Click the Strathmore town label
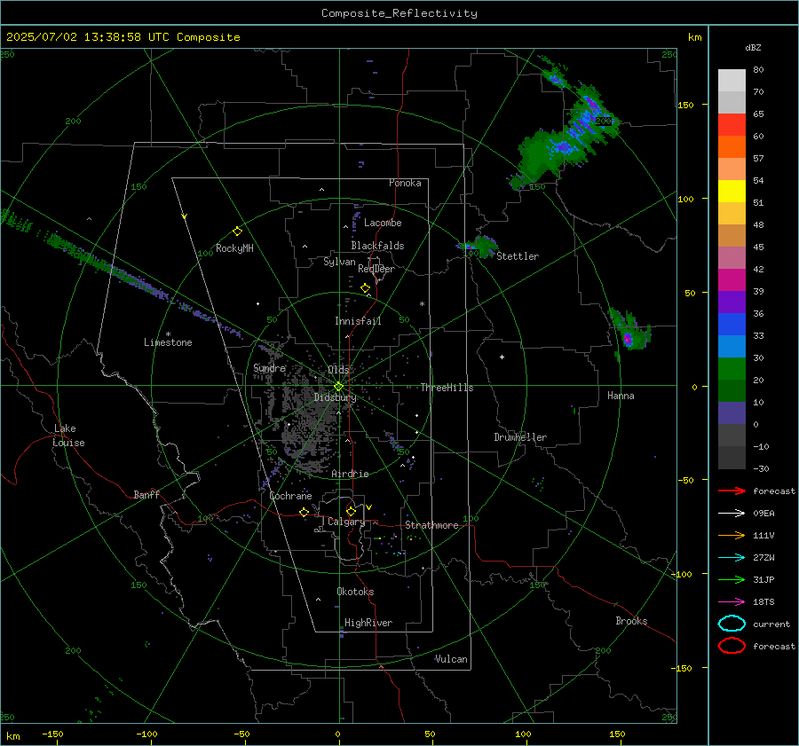799x746 pixels. 431,525
